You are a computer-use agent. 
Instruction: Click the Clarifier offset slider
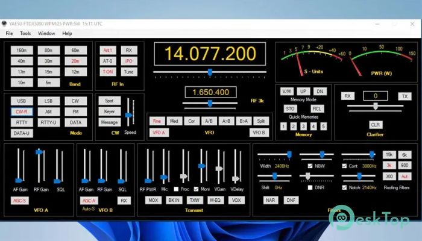tap(375, 106)
